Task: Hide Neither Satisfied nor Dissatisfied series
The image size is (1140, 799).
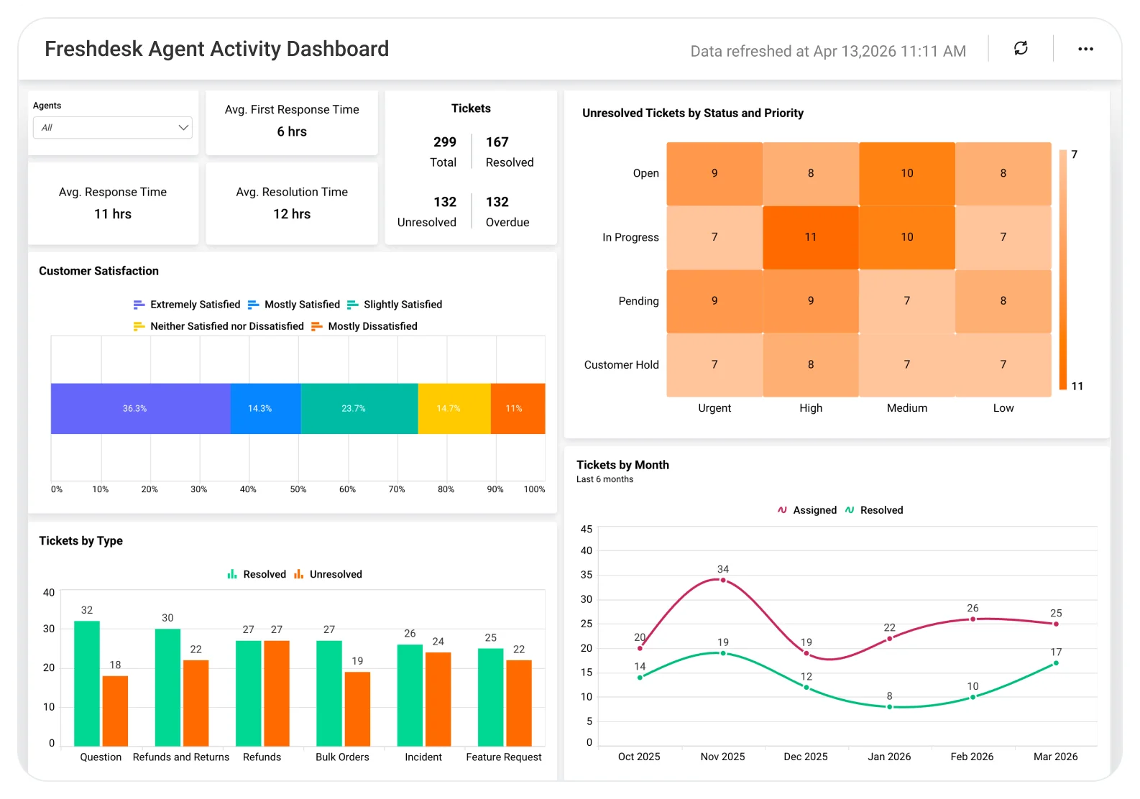Action: pos(219,326)
